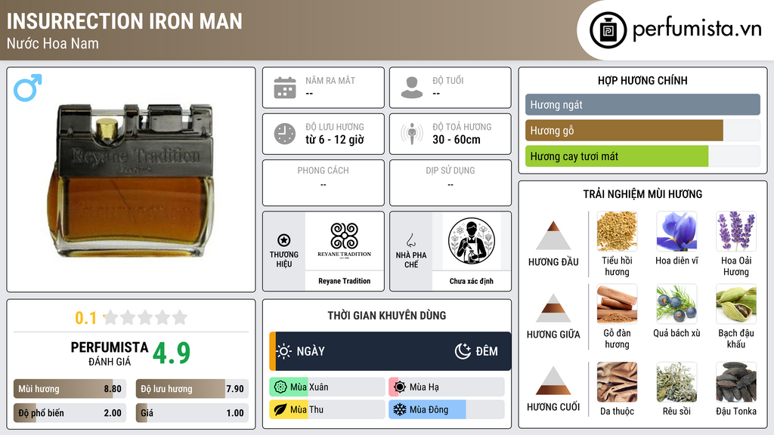
Task: Open the Quả bách xù note image
Action: pyautogui.click(x=676, y=304)
